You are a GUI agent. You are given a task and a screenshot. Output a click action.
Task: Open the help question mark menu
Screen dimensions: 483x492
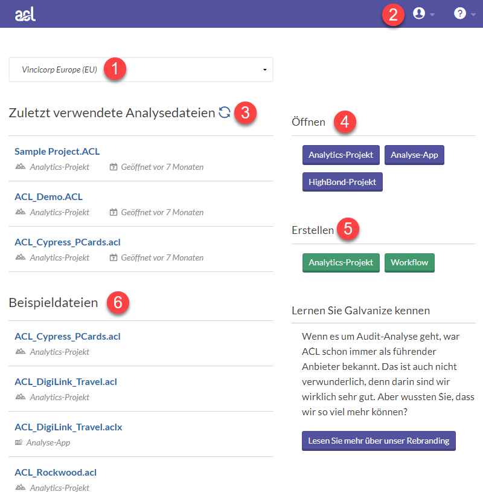click(460, 13)
